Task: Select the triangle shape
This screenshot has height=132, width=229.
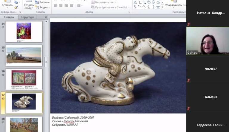Action: coord(135,2)
